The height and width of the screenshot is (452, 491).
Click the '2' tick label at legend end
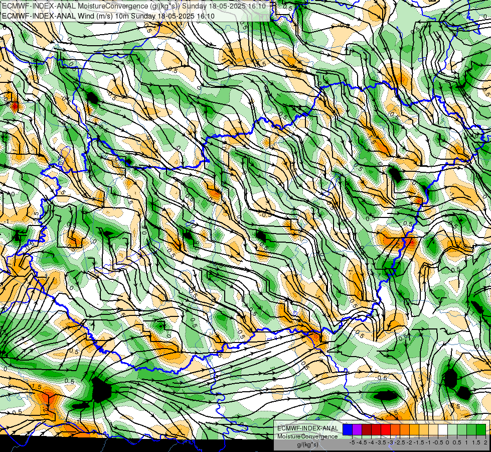(485, 442)
